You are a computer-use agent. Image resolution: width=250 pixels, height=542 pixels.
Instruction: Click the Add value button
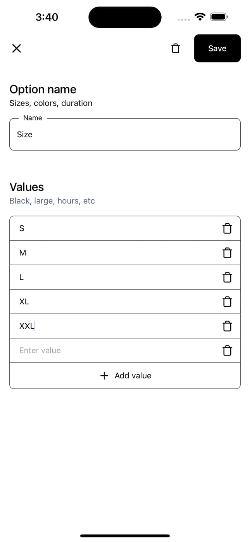[x=125, y=375]
